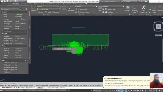Screen dimensions: 163x92
Task: Add a new layout tab with plus
Action: point(69,90)
